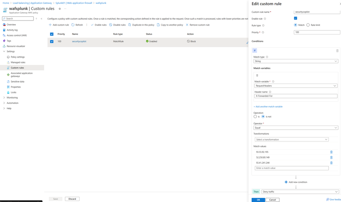Click Add new condition
The height and width of the screenshot is (202, 341).
[x=296, y=182]
